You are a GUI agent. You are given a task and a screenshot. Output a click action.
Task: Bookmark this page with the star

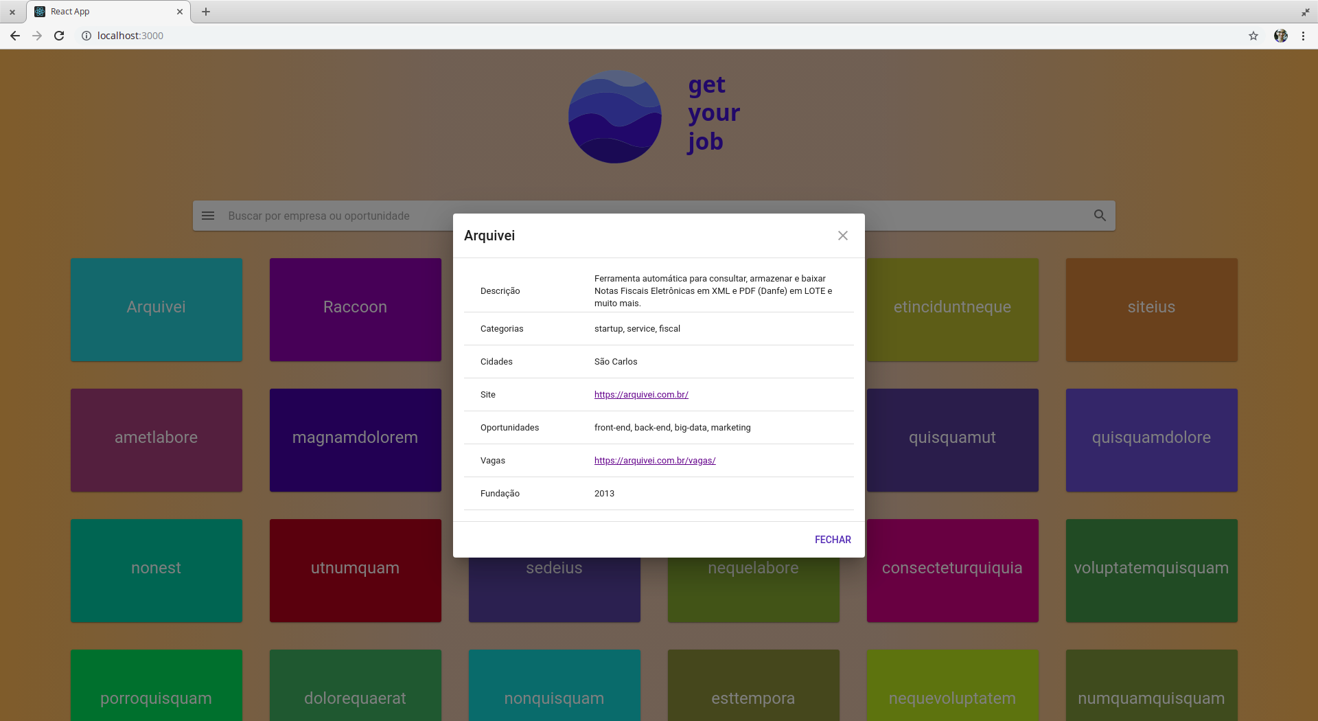pyautogui.click(x=1253, y=36)
